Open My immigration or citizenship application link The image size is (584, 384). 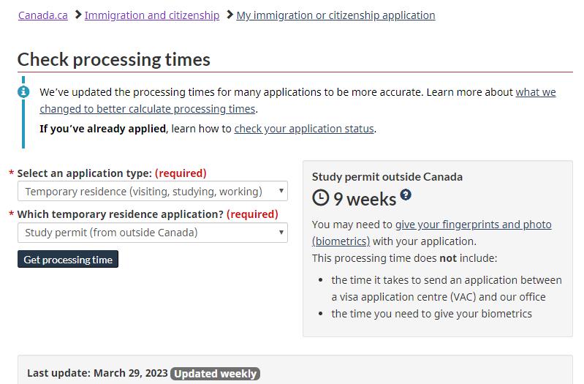click(x=335, y=15)
